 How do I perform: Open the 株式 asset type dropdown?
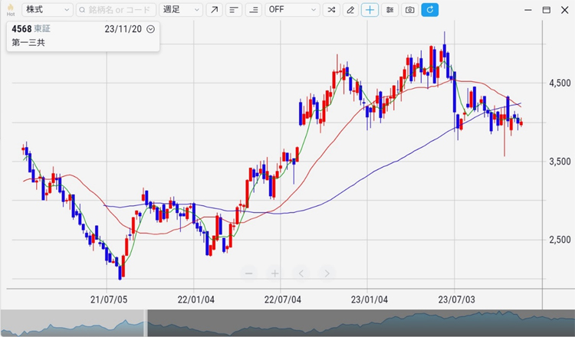click(46, 10)
